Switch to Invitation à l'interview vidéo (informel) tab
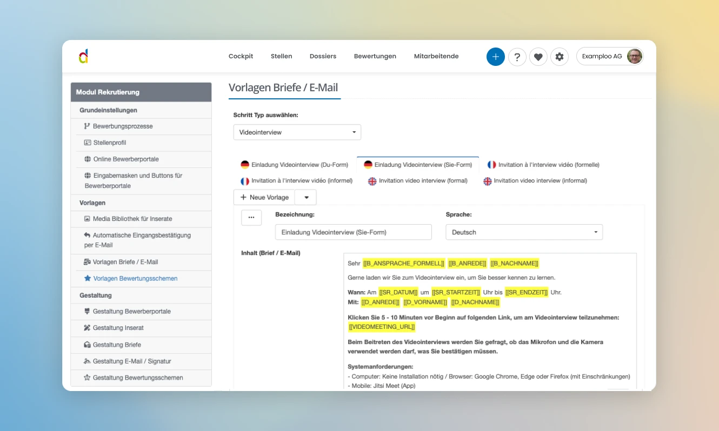Image resolution: width=719 pixels, height=431 pixels. pyautogui.click(x=297, y=181)
